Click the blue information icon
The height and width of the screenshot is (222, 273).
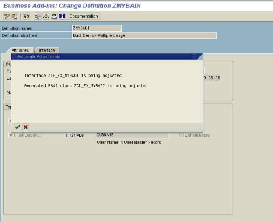62,16
